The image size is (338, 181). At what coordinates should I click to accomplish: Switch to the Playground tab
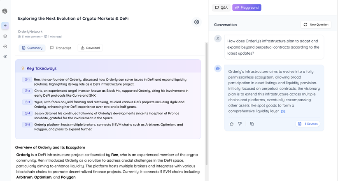coord(247,7)
